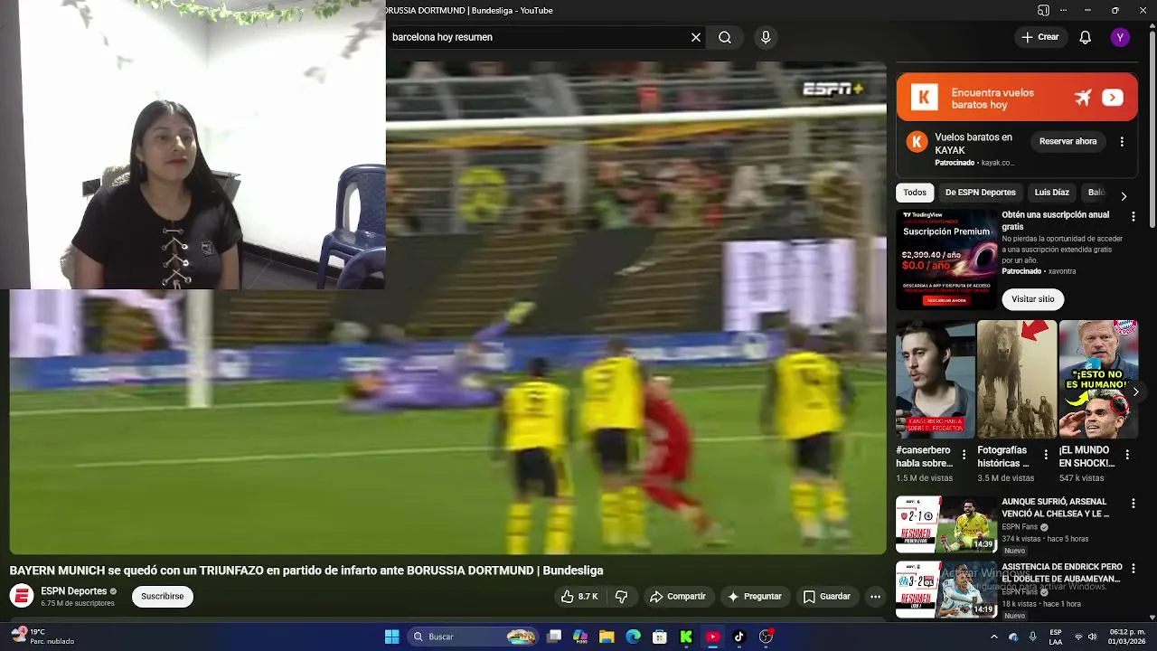
Task: Open Microsoft Edge from taskbar
Action: coord(634,637)
